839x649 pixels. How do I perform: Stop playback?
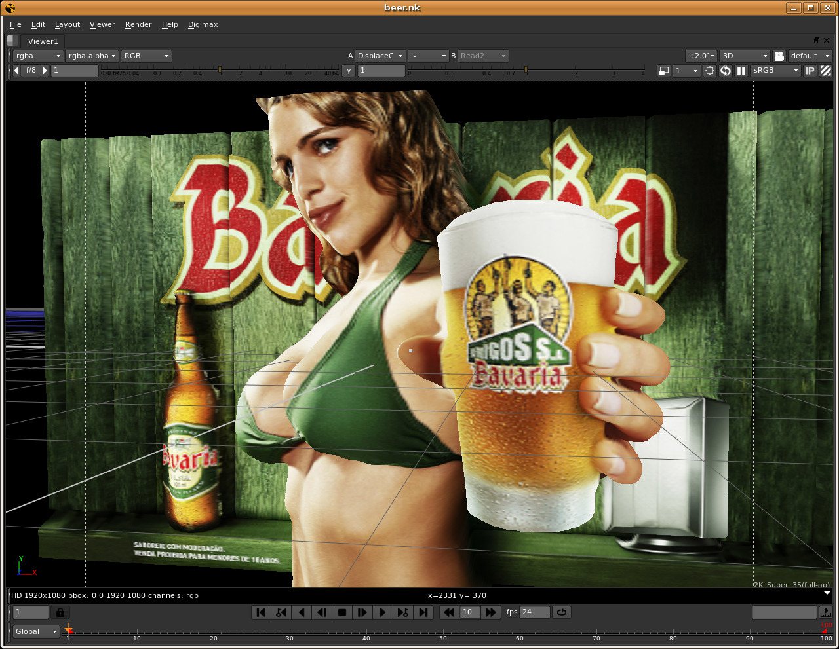tap(342, 612)
